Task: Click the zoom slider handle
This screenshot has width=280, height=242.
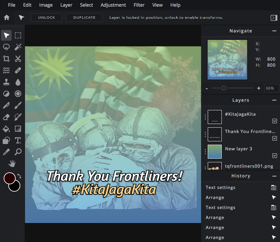Action: click(224, 88)
